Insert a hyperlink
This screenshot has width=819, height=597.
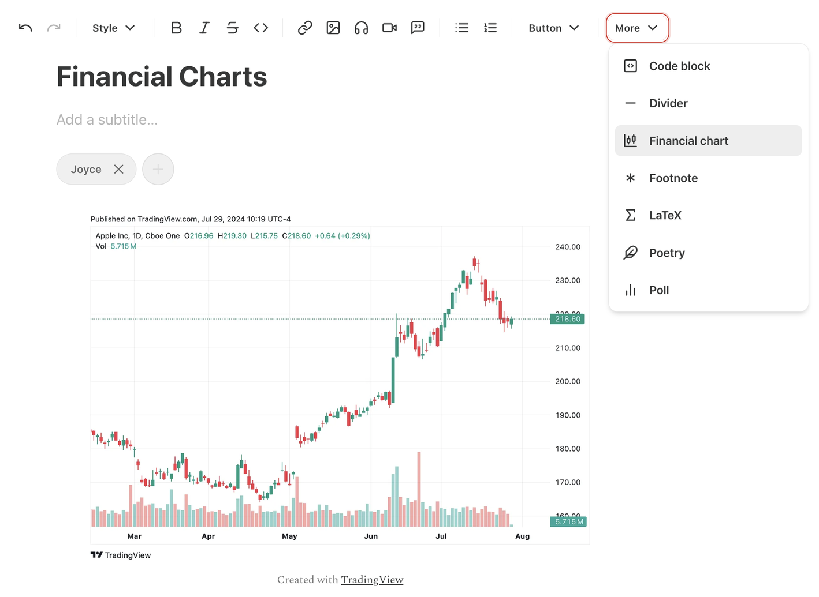pyautogui.click(x=304, y=27)
